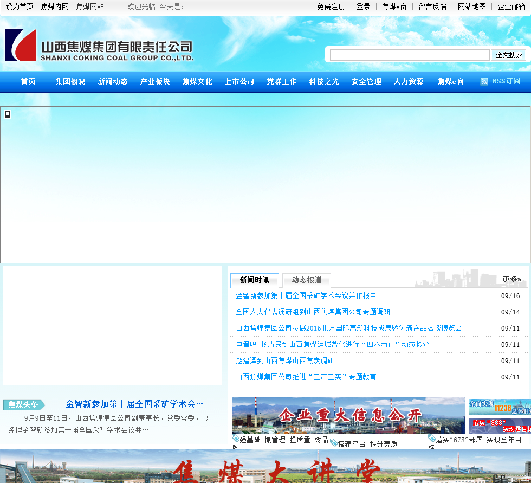Image resolution: width=531 pixels, height=483 pixels.
Task: Open news 全国人大代表调研组到山西焦煤集团公司专题调研
Action: pos(313,312)
